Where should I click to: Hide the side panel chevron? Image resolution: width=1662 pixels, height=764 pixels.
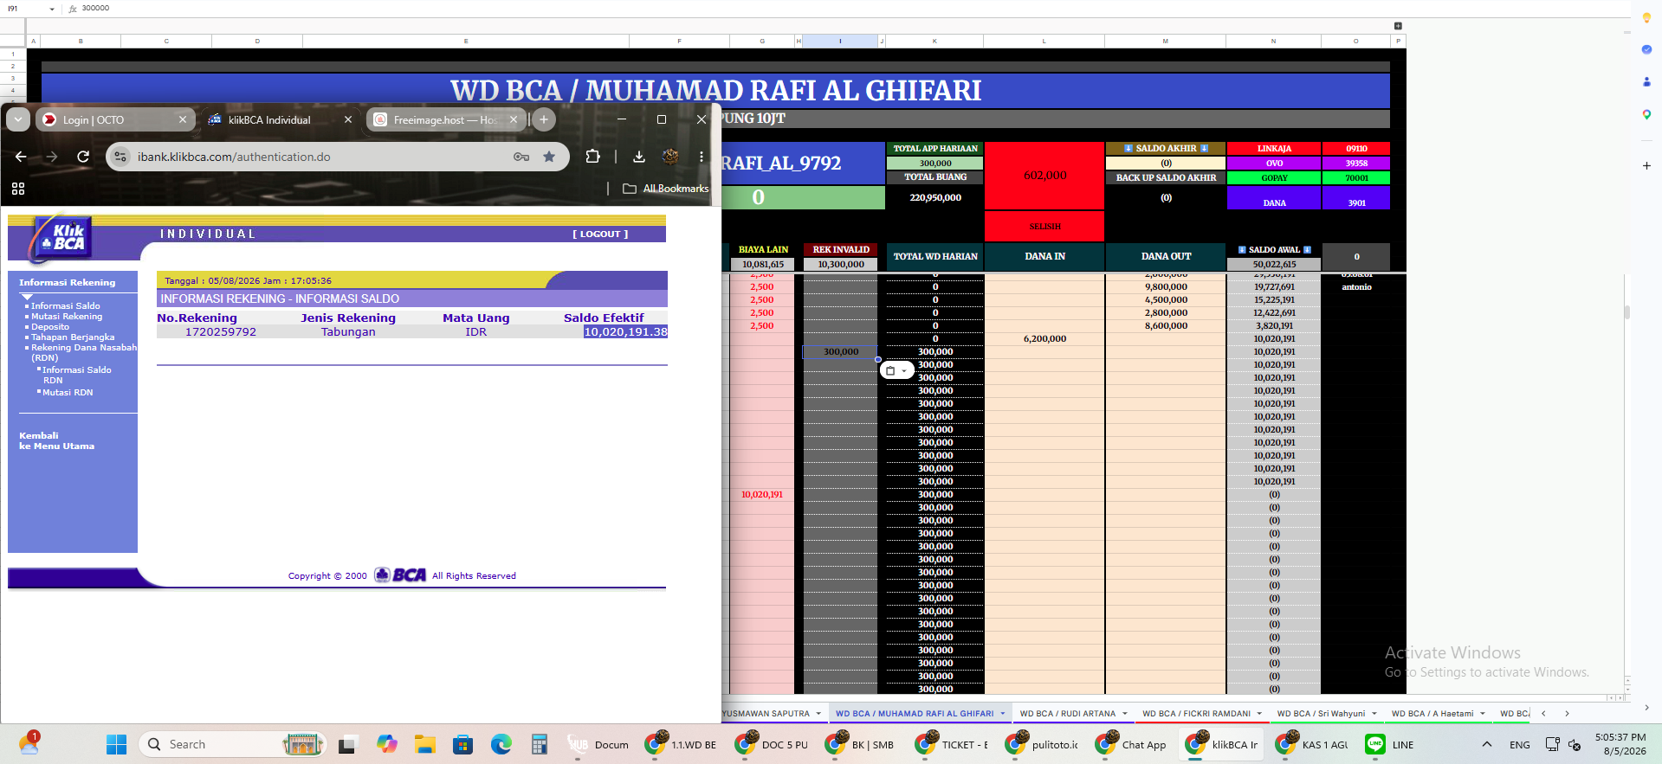pos(1646,708)
